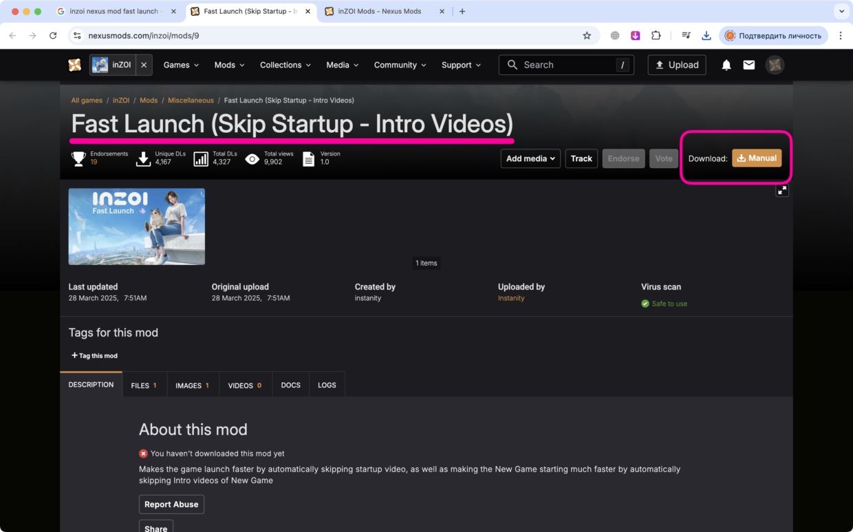The image size is (853, 532).
Task: Open the inZOI game selector button
Action: click(x=112, y=65)
